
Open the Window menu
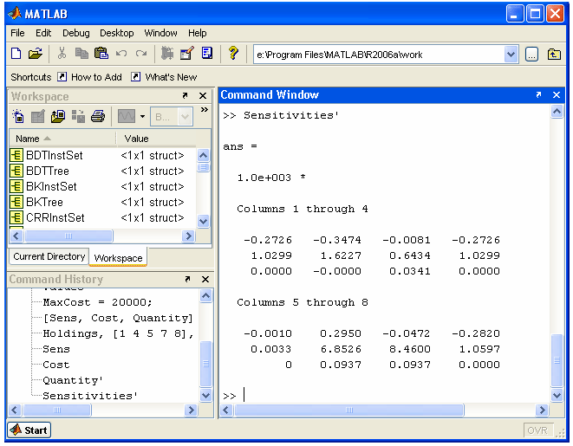tap(160, 33)
